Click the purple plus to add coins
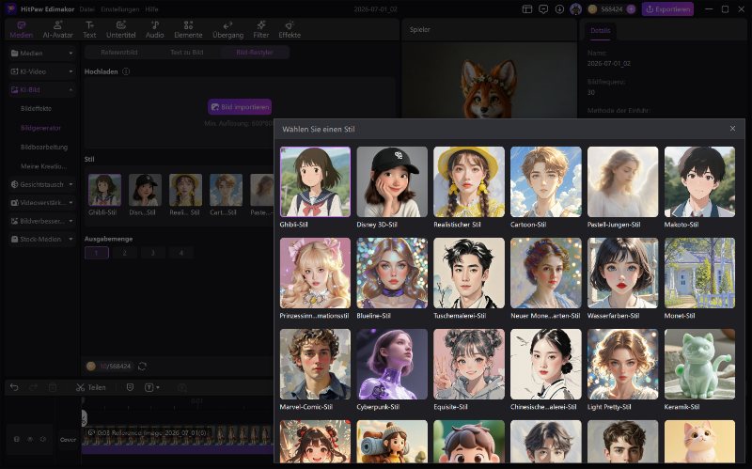This screenshot has height=469, width=752. tap(631, 9)
